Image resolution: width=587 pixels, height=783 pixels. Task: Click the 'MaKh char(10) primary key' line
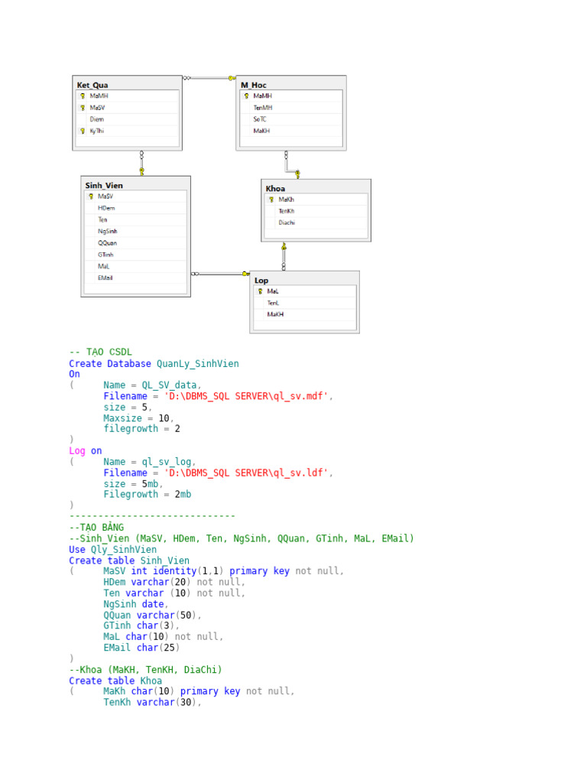pos(199,691)
